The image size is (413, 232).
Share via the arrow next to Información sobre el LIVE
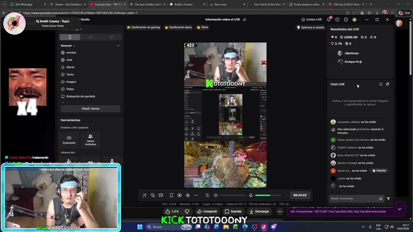[244, 20]
